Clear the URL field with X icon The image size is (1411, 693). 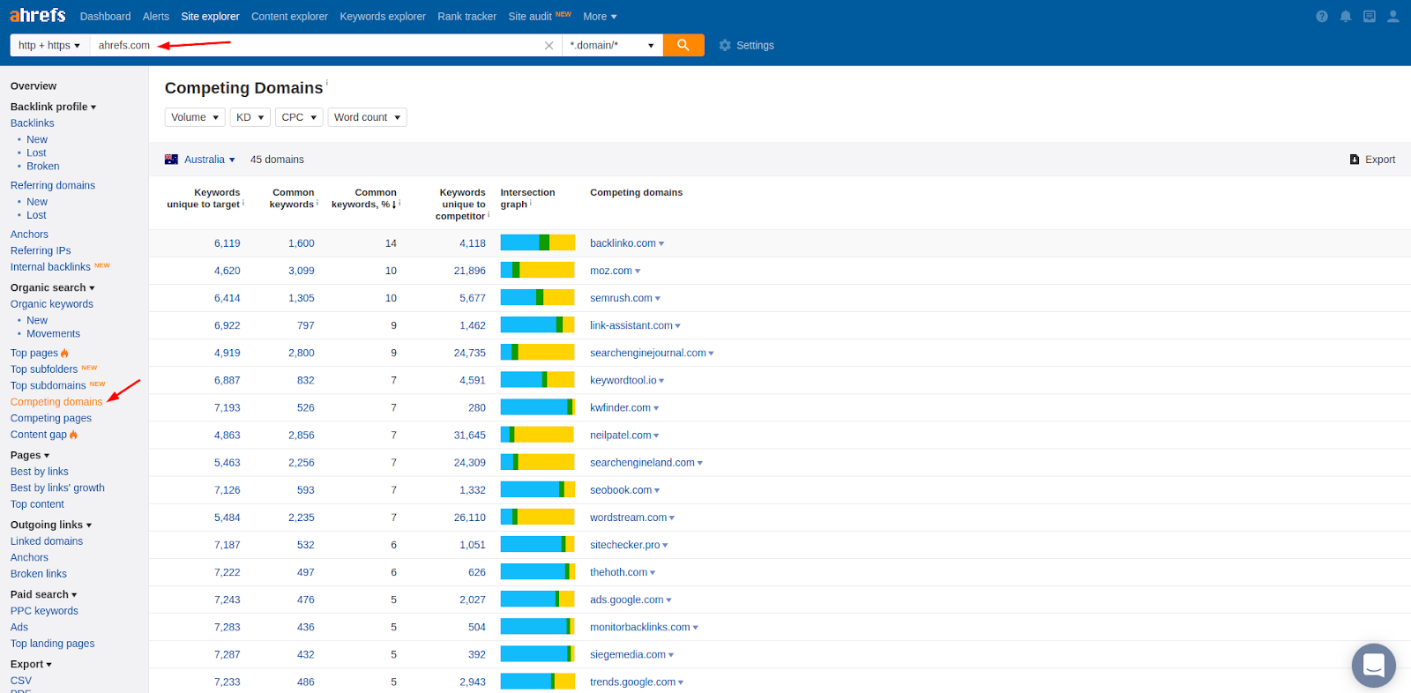549,45
